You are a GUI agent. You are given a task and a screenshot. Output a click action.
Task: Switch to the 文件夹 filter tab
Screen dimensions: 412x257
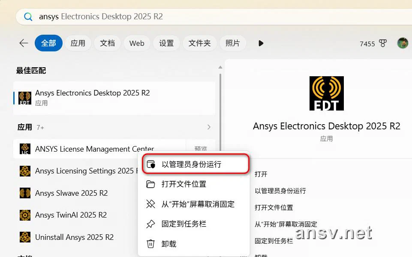pos(199,43)
